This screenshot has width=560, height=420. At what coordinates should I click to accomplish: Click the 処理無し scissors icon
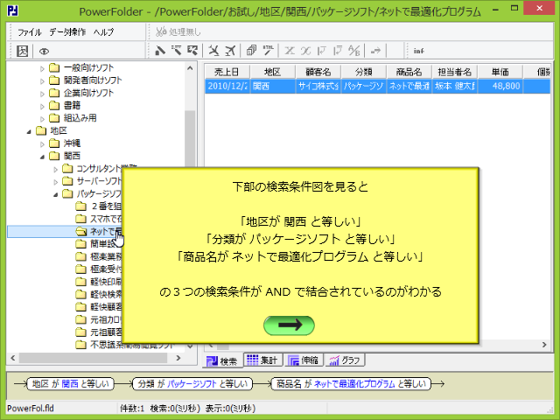pos(161,31)
